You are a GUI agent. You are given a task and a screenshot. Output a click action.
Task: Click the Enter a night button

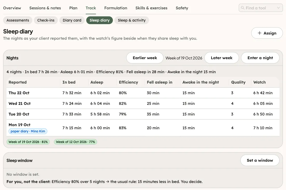tap(260, 58)
